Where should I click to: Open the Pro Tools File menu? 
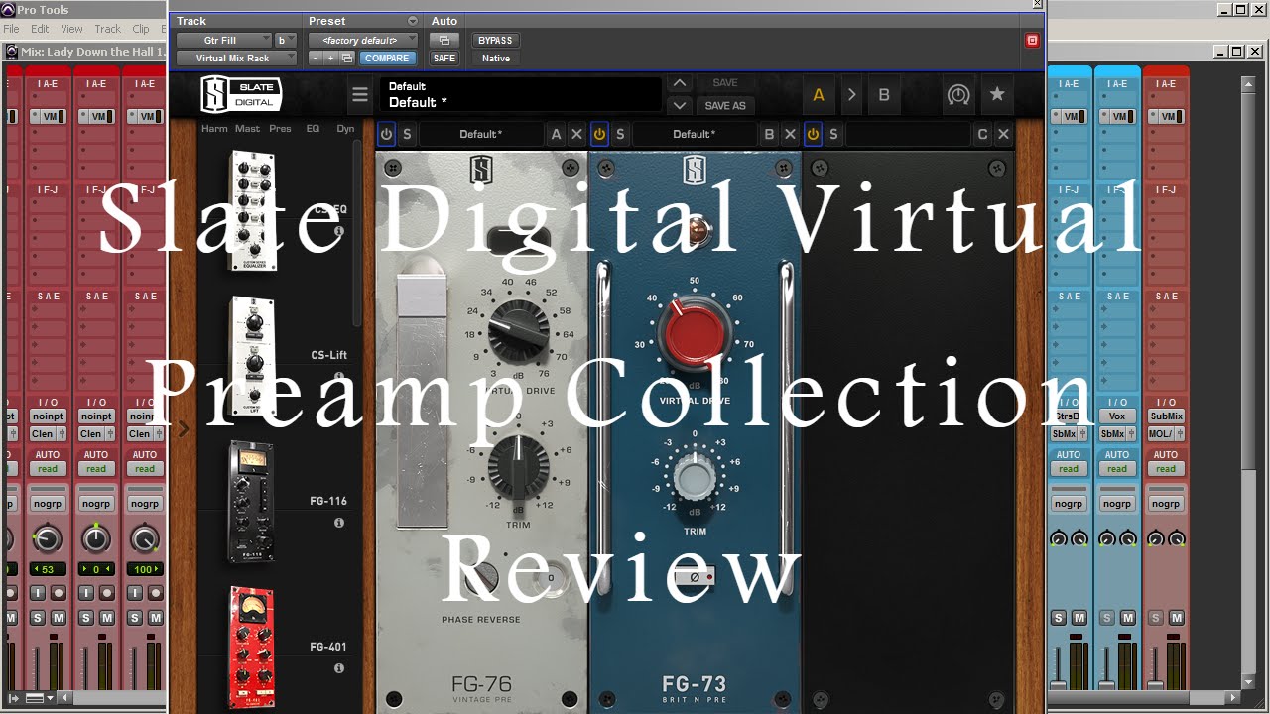[11, 29]
